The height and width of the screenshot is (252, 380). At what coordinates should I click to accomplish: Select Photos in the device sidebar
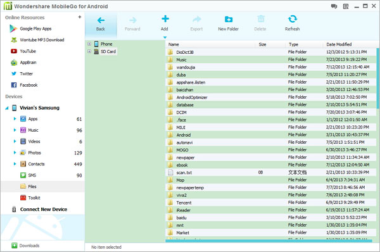click(34, 153)
